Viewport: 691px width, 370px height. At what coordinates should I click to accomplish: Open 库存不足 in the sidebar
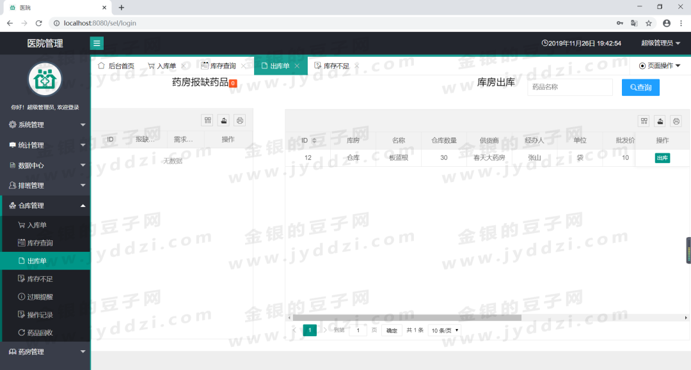pos(46,279)
